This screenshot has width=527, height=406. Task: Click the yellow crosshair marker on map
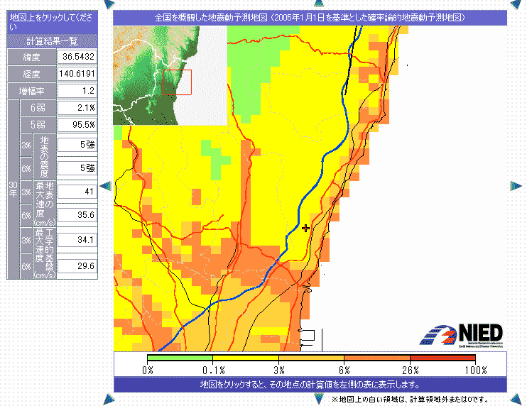(x=305, y=228)
